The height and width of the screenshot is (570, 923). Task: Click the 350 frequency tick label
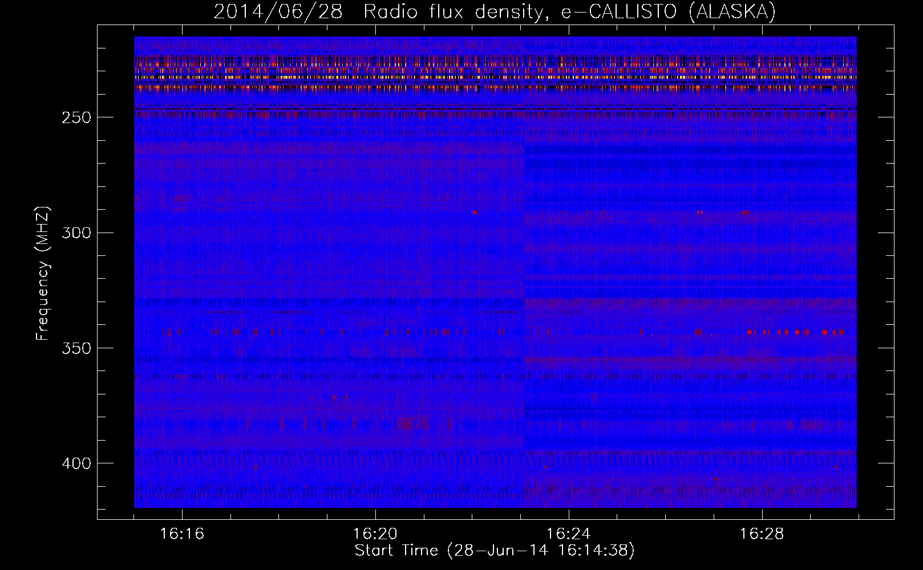click(76, 348)
